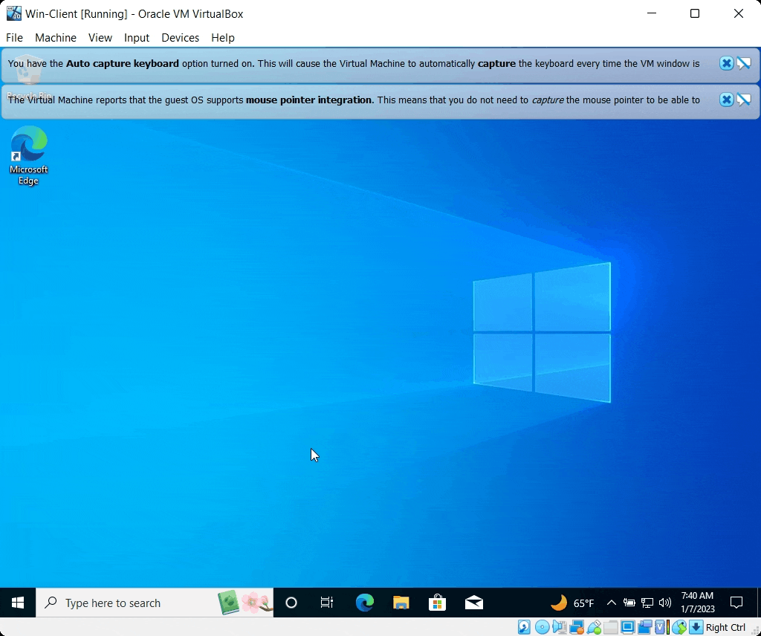This screenshot has height=636, width=761.
Task: Click the CPU virtualization V status icon
Action: 660,627
